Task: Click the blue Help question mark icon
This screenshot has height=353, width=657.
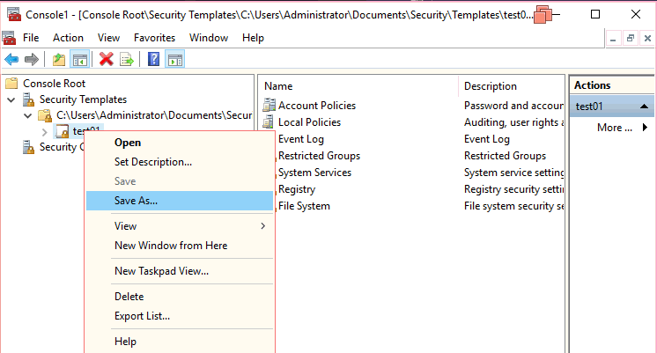Action: (x=154, y=60)
